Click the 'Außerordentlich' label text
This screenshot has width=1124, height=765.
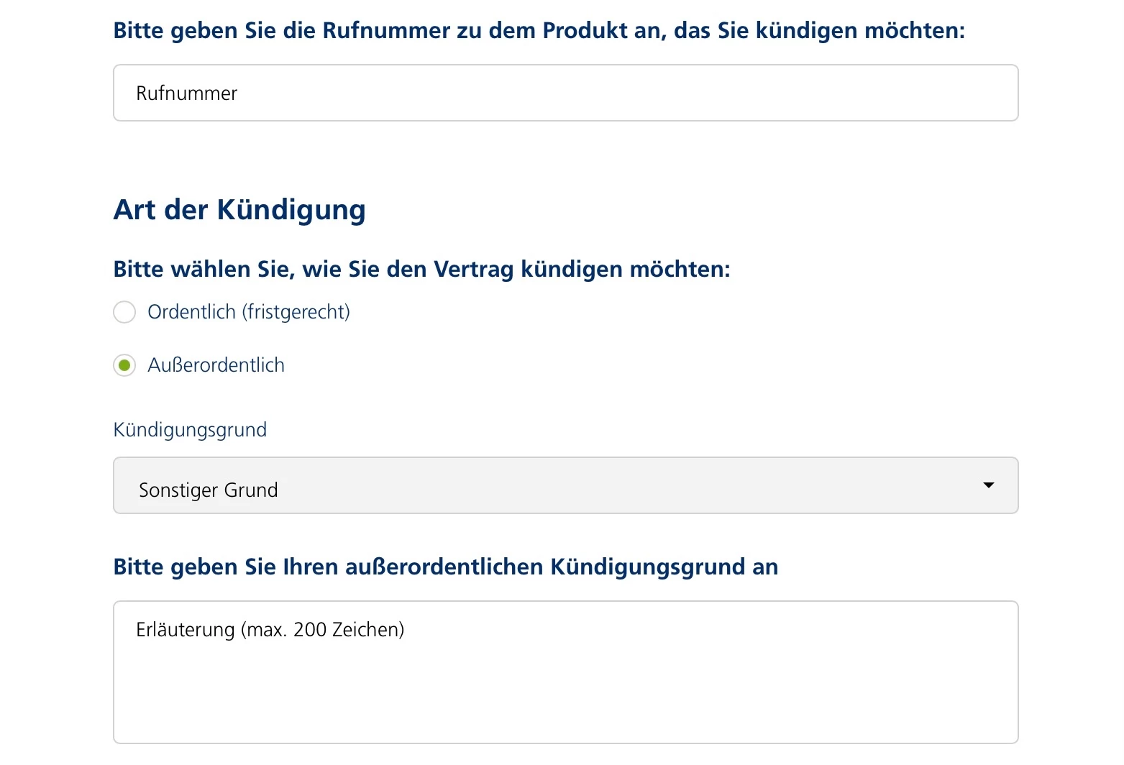[x=216, y=365]
